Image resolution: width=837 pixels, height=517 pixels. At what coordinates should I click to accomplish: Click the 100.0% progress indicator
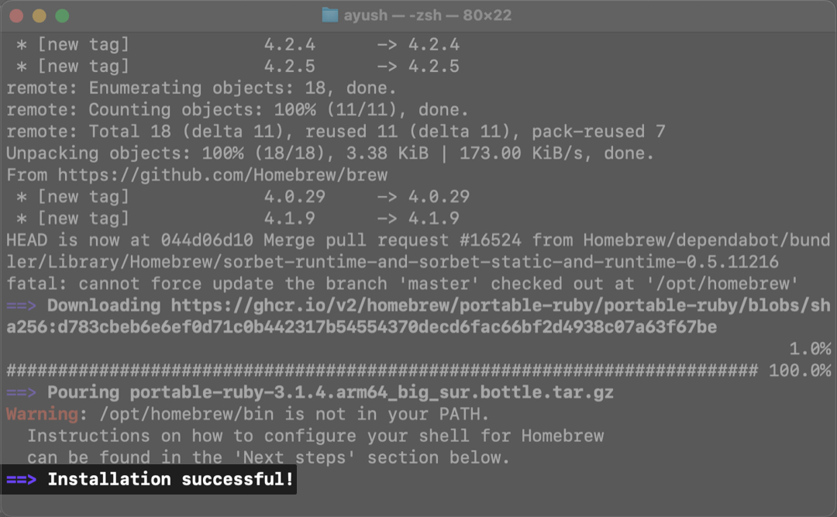pos(799,371)
